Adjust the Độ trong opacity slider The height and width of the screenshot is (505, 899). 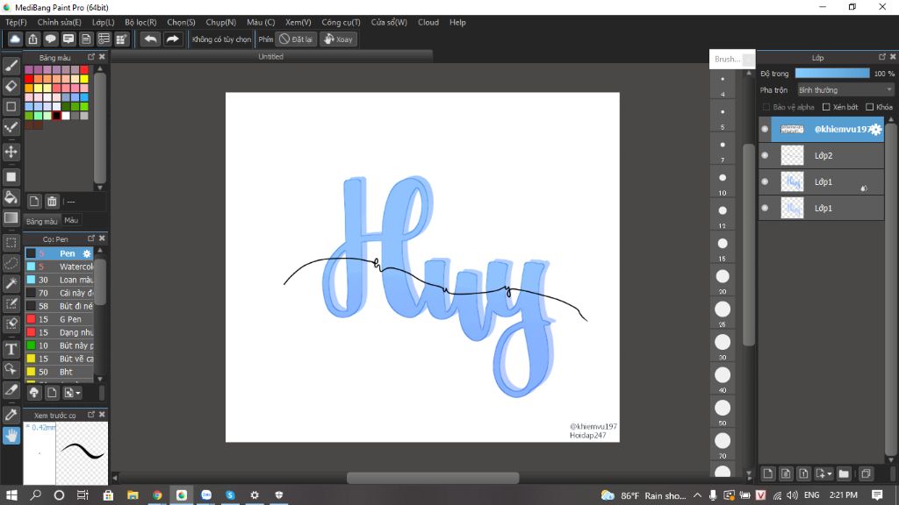click(832, 74)
